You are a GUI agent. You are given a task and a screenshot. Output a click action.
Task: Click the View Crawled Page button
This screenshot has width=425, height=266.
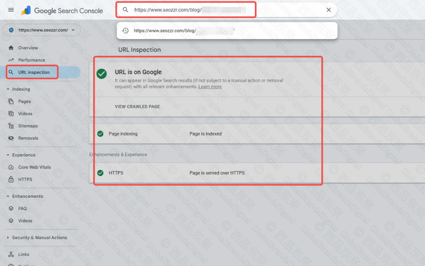pos(137,106)
